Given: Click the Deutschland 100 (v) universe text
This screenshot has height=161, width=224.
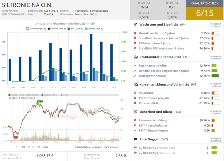Looking at the screenshot, I should pyautogui.click(x=86, y=14).
